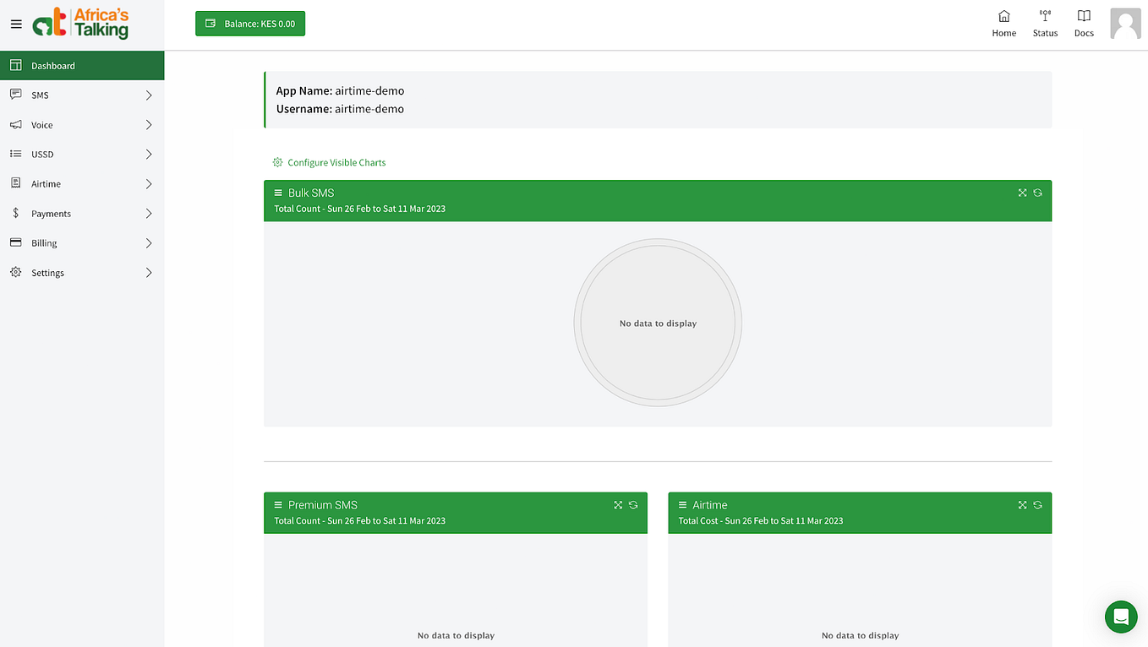Refresh the Airtime chart
Image resolution: width=1148 pixels, height=647 pixels.
(1037, 504)
